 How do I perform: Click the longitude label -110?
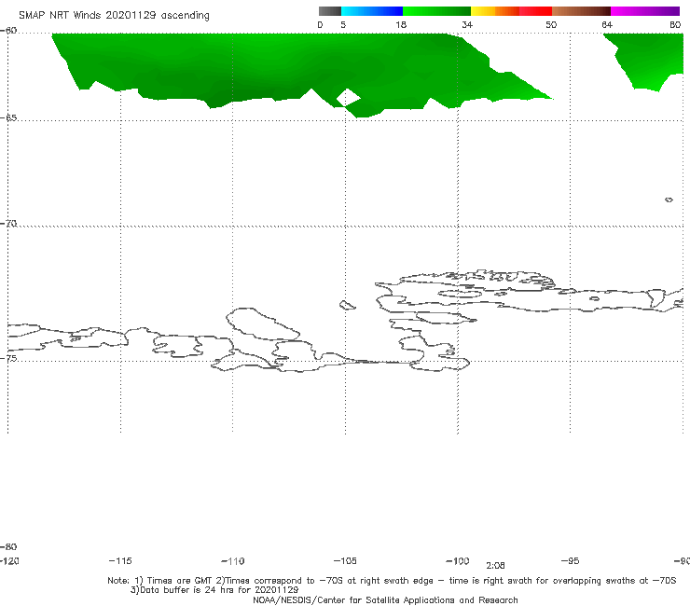233,561
